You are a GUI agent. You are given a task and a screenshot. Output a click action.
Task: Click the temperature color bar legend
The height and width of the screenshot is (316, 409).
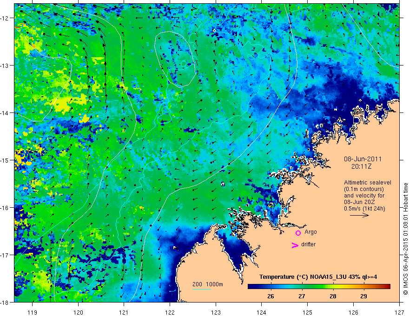coord(319,286)
